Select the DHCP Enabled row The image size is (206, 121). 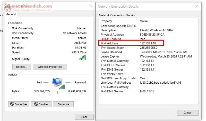149,39
